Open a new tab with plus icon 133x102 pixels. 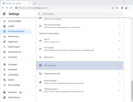35,3
